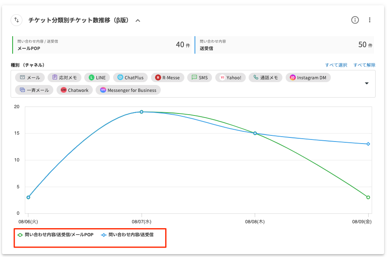
Task: Toggle the 応対メモ channel chip
Action: 64,78
